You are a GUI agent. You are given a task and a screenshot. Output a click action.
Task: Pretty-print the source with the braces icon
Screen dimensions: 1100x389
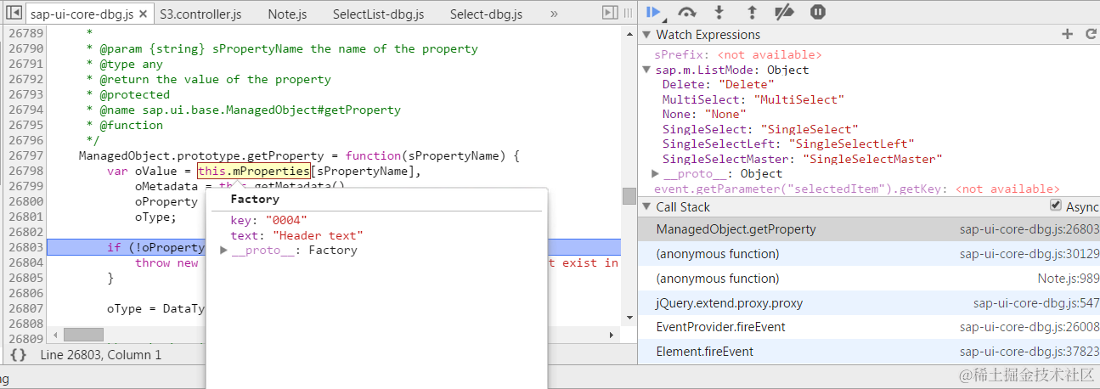coord(19,355)
